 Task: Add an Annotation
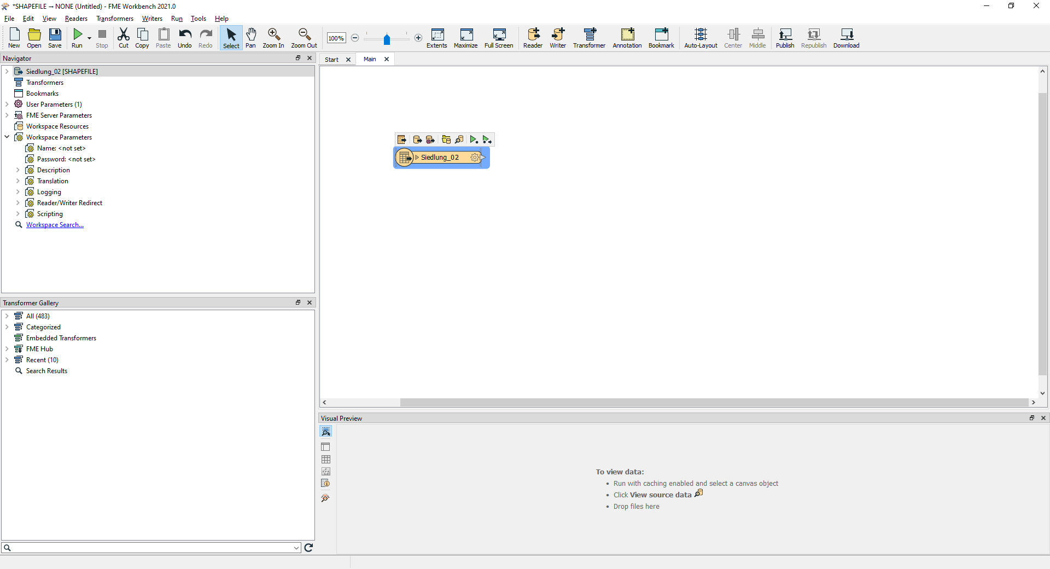coord(627,38)
